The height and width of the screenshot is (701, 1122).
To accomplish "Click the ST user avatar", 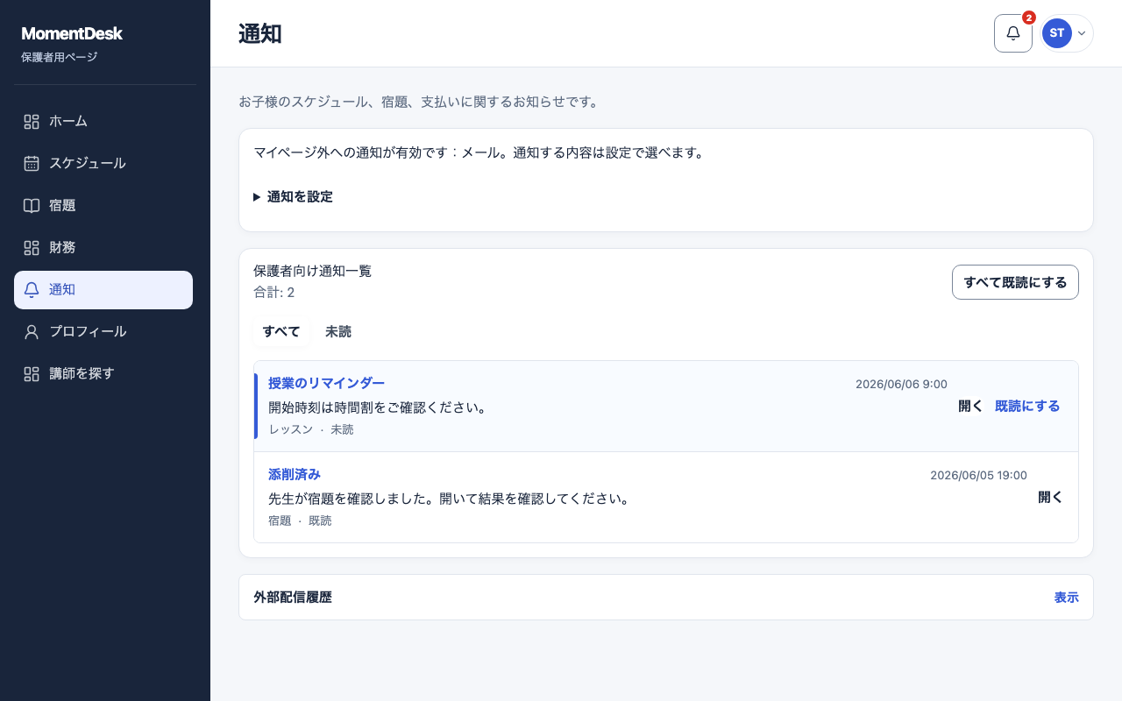I will point(1057,33).
